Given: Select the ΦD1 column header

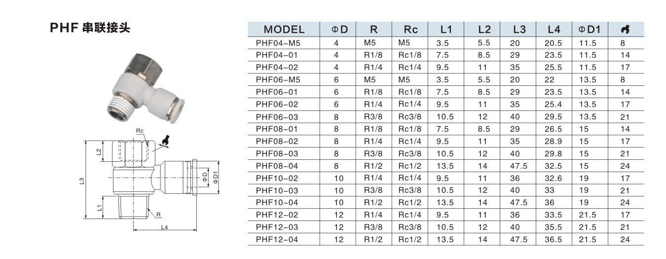Looking at the screenshot, I should coord(590,29).
